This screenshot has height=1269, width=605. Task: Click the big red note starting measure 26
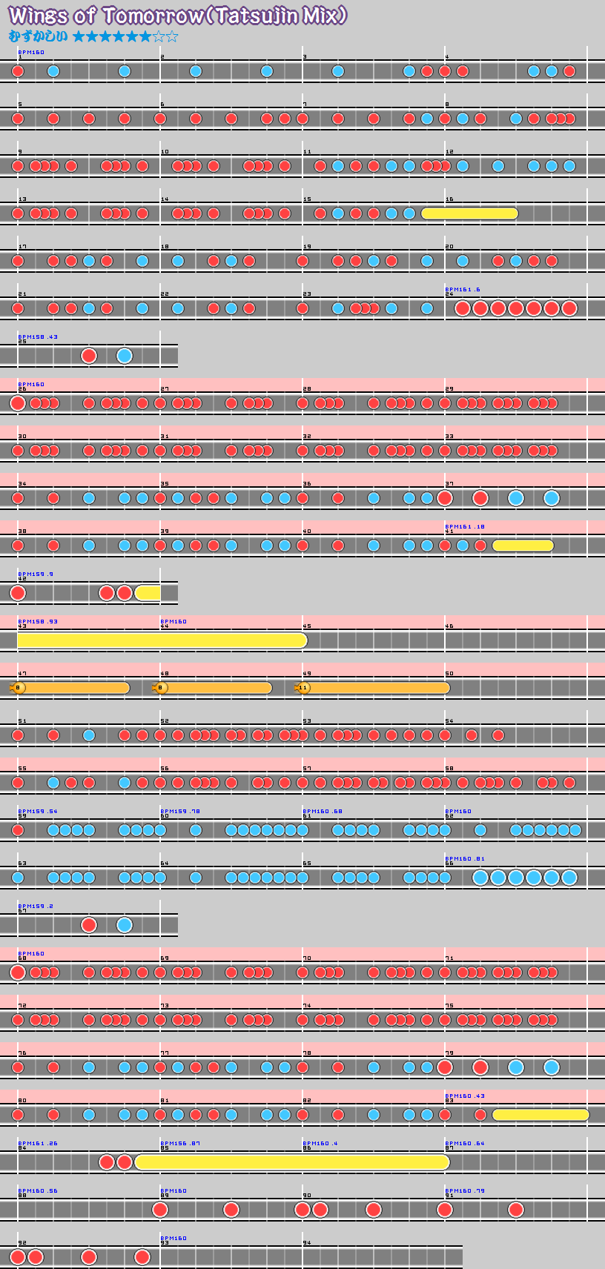click(x=18, y=403)
